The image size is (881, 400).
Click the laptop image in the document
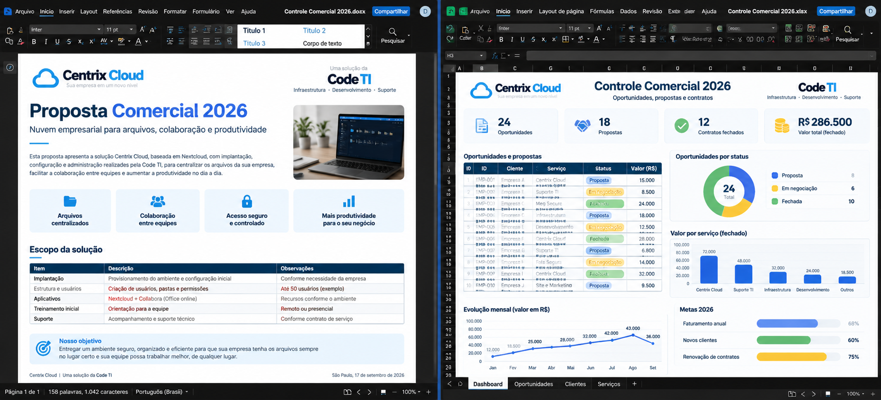click(x=349, y=142)
